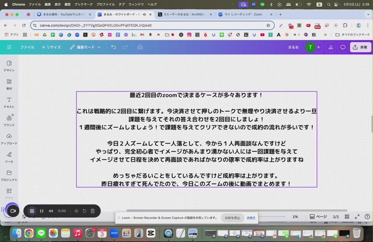Open Chrome three-dot menu
The height and width of the screenshot is (242, 373).
coord(368,26)
